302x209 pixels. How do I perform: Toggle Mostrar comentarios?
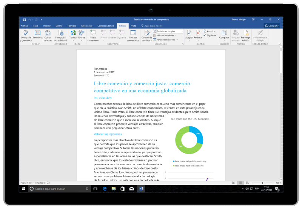[133, 35]
